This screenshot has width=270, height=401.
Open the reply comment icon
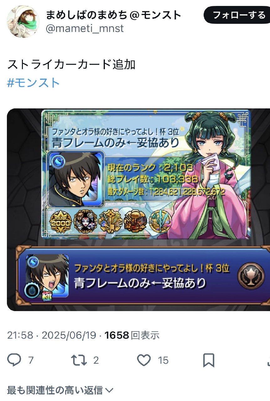click(14, 360)
